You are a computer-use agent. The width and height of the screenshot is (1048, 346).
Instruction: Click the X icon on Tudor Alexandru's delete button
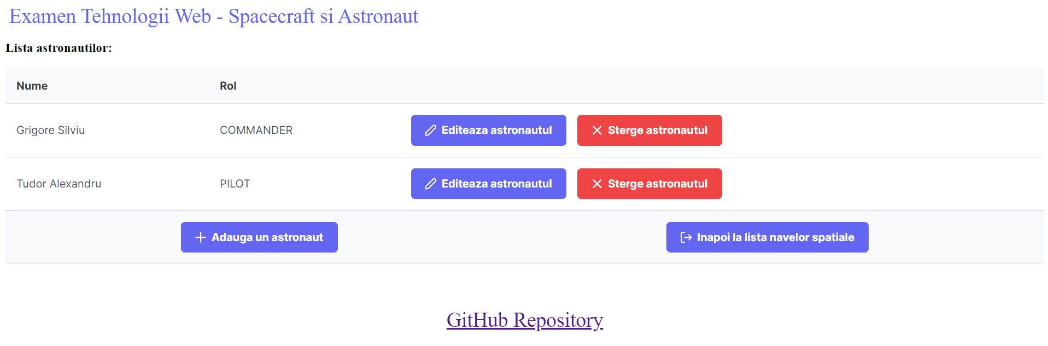(x=597, y=184)
